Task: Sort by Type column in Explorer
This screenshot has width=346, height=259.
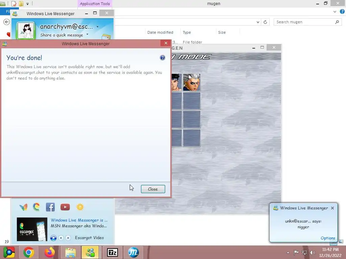Action: click(187, 32)
